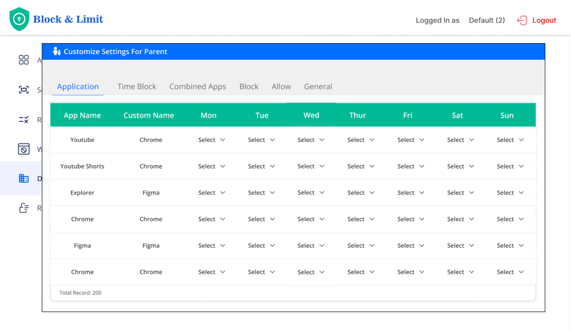This screenshot has height=332, width=571.
Task: Click the Block & Limit title text
Action: [x=68, y=19]
